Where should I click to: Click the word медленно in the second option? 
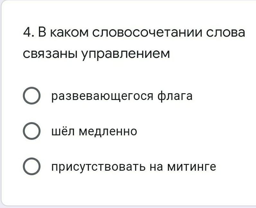click(108, 131)
